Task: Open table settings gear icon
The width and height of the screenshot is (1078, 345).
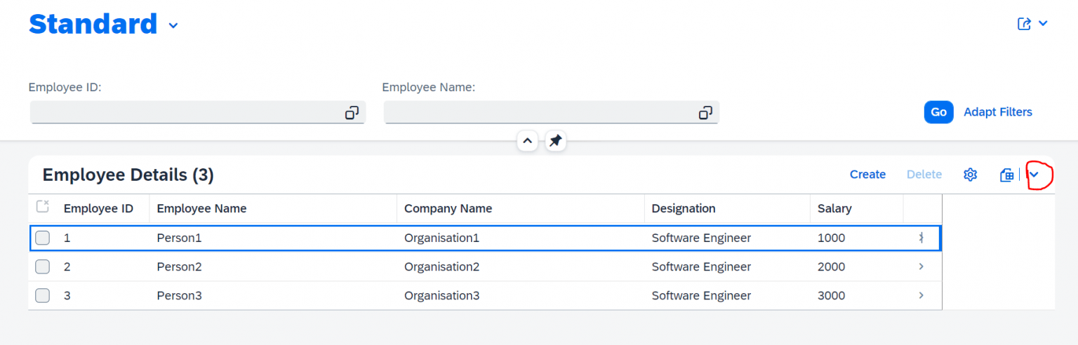Action: click(970, 175)
